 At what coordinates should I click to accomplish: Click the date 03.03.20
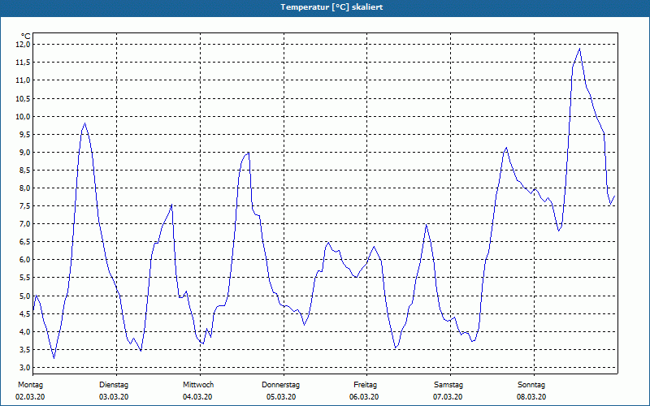click(x=114, y=397)
